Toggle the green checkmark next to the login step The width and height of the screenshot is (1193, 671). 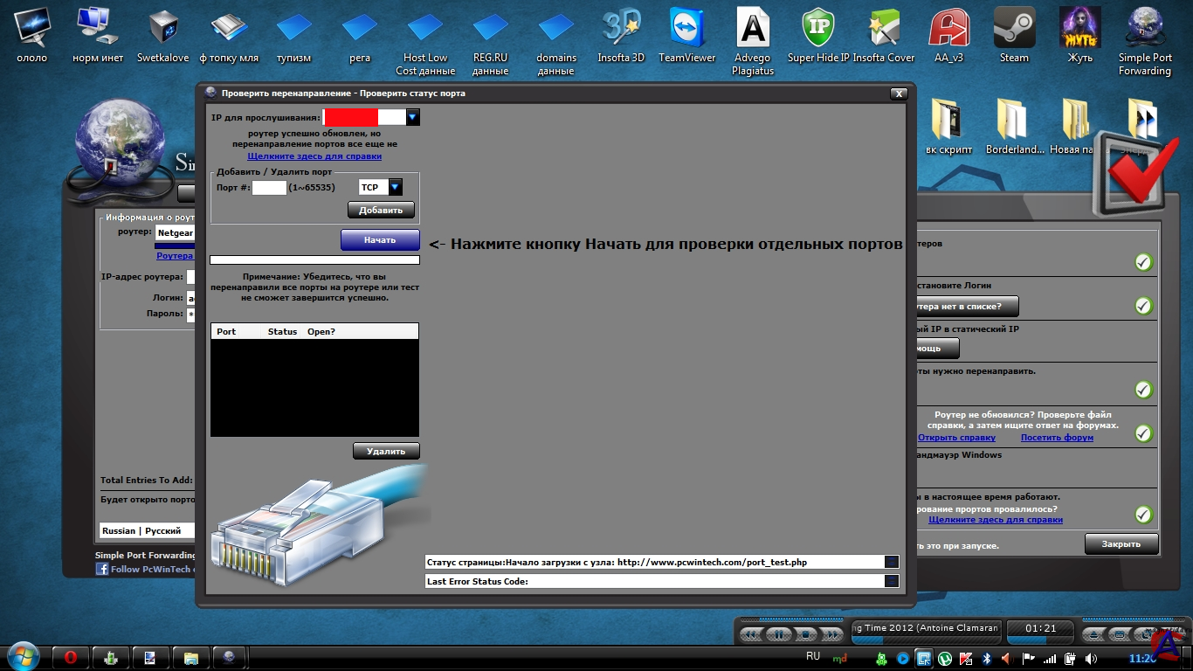(1143, 306)
